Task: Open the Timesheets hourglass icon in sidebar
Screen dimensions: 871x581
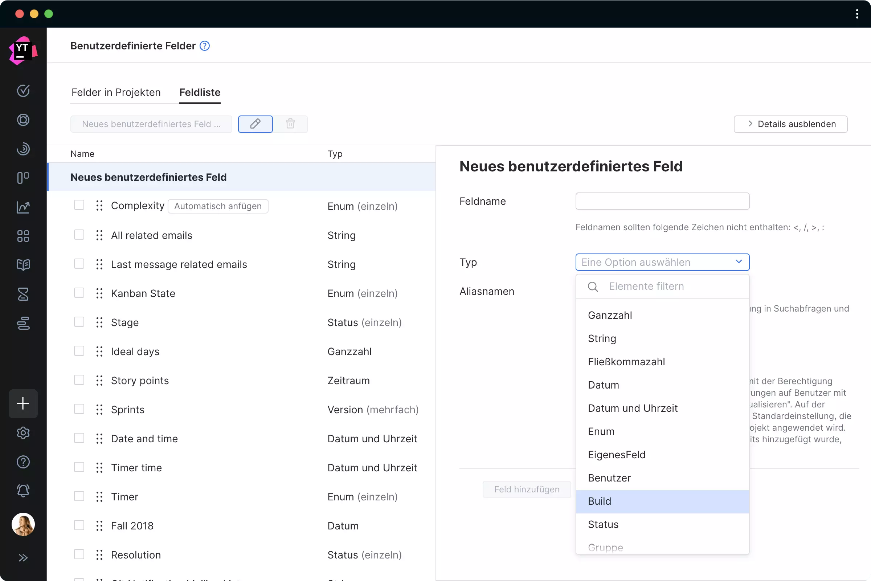Action: click(23, 294)
